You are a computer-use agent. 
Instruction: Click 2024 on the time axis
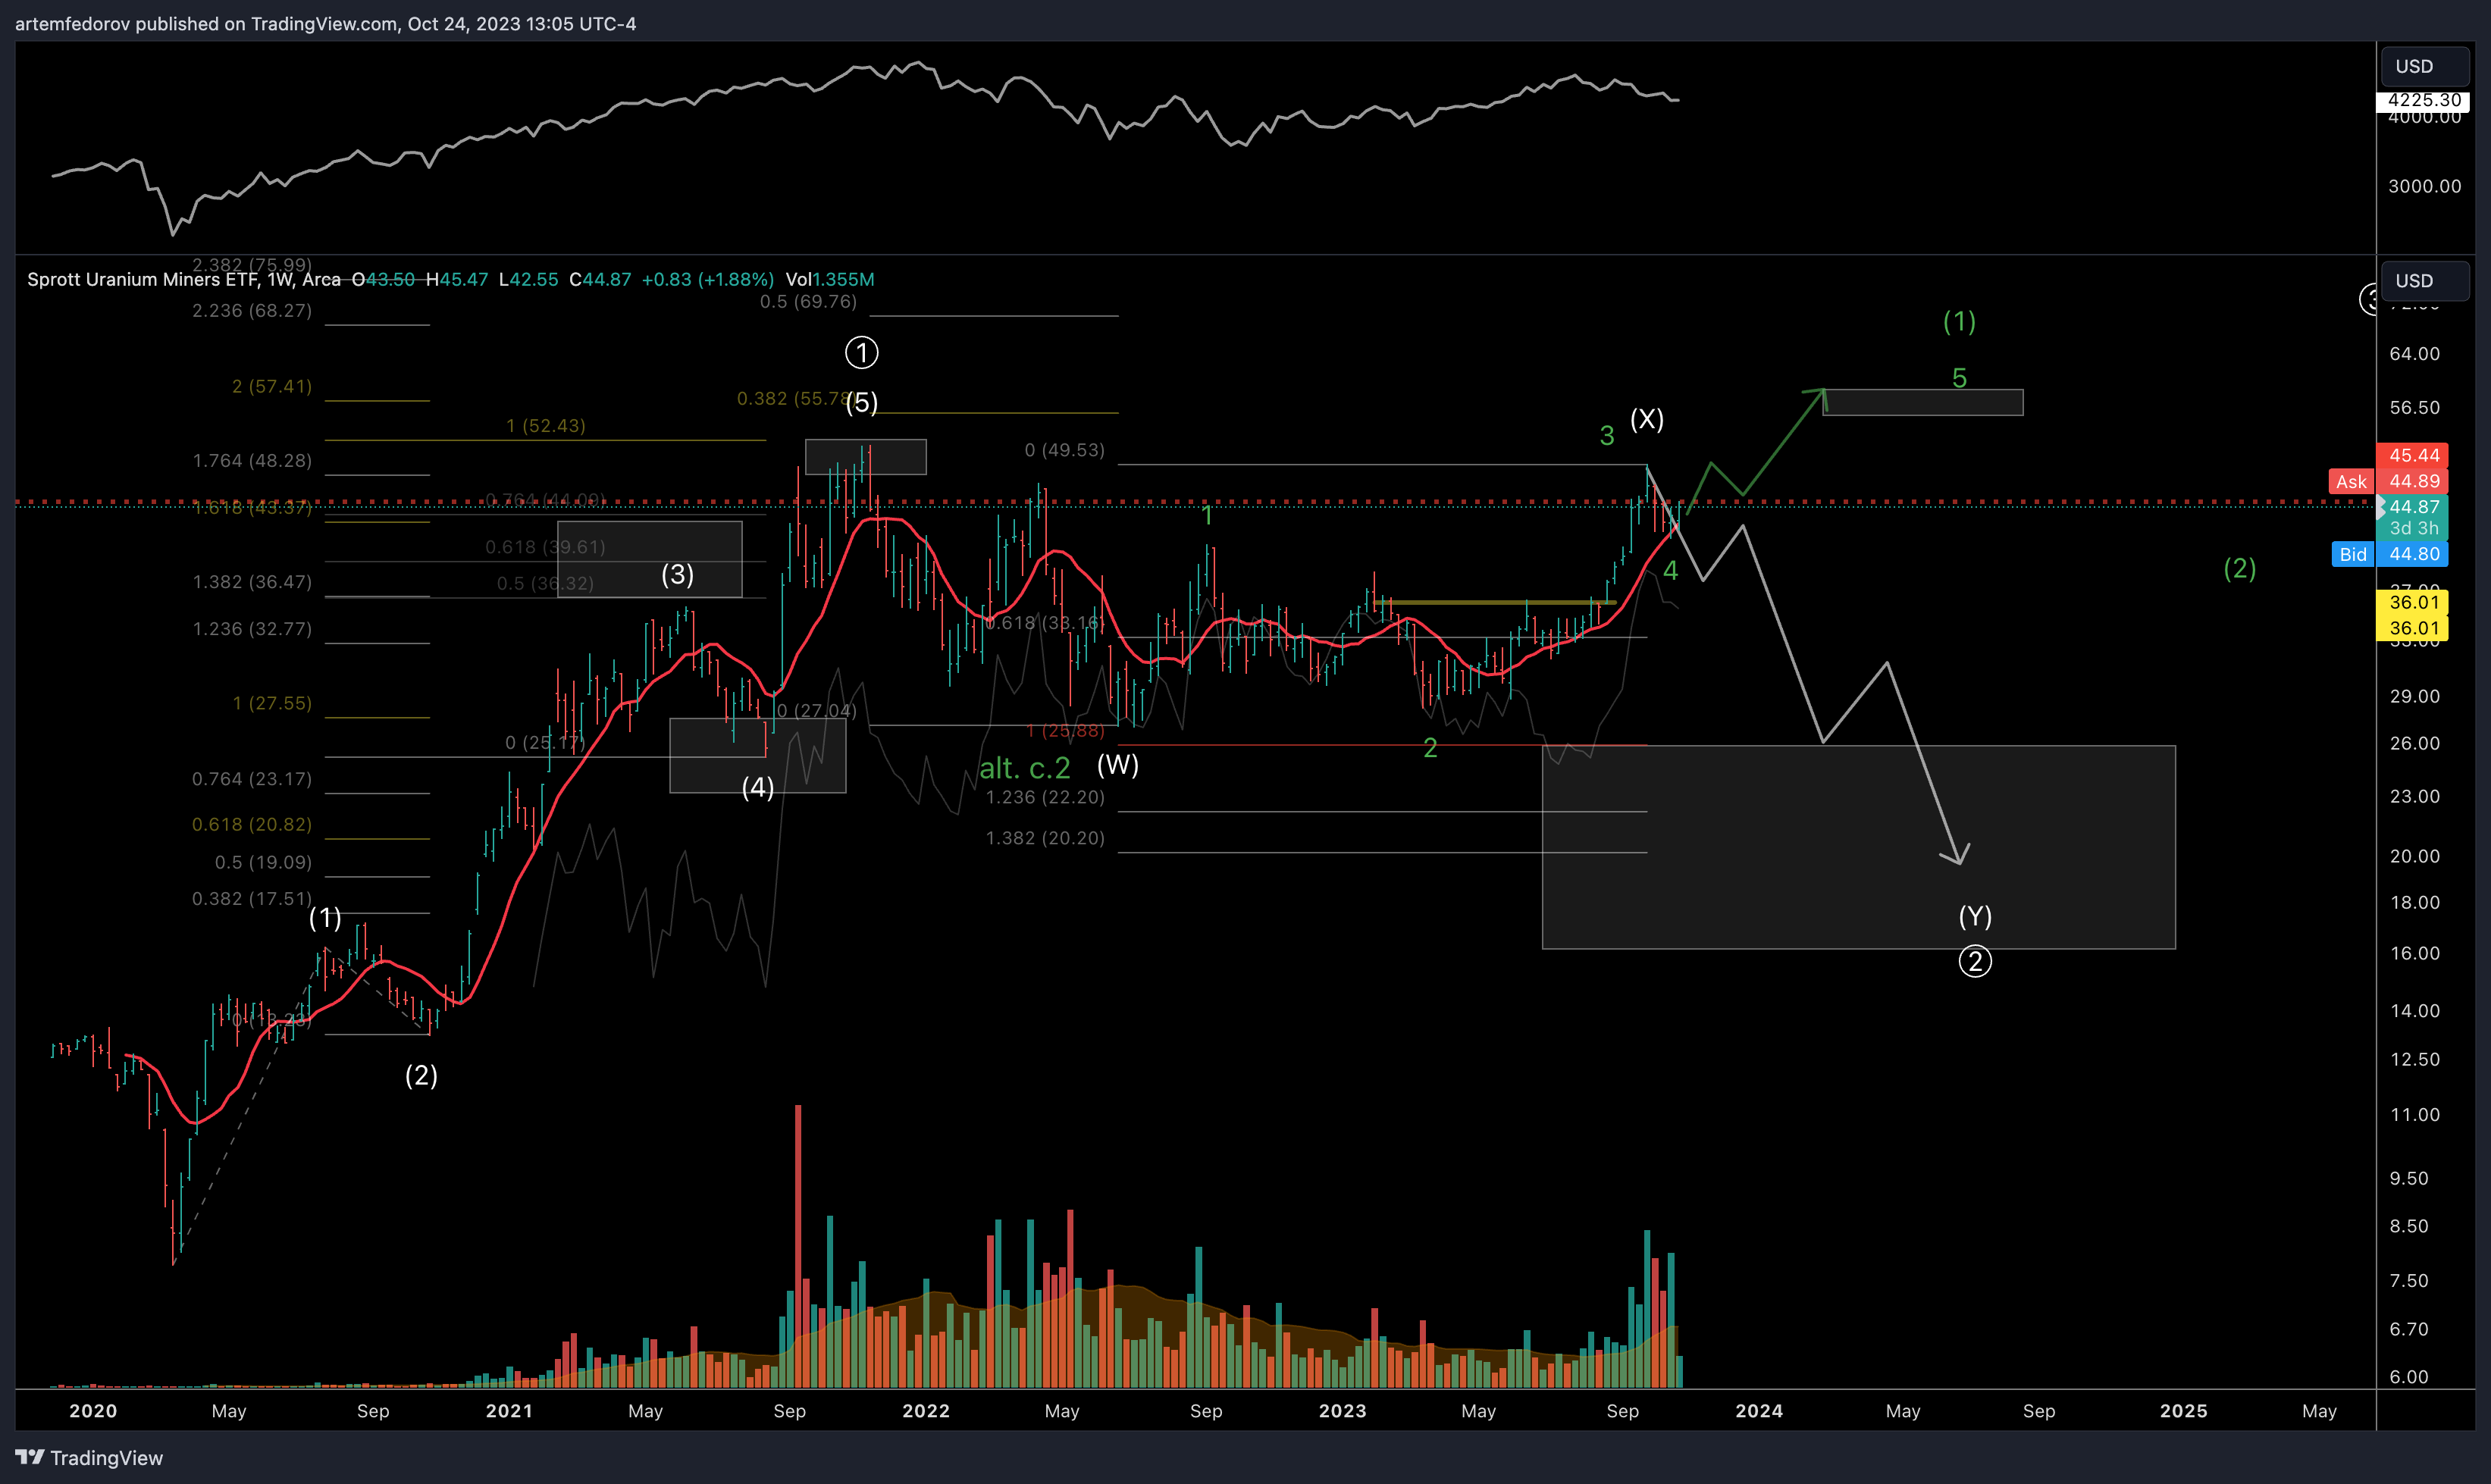1759,1411
